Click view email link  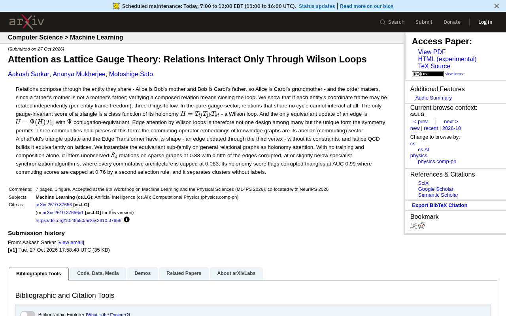tap(71, 243)
